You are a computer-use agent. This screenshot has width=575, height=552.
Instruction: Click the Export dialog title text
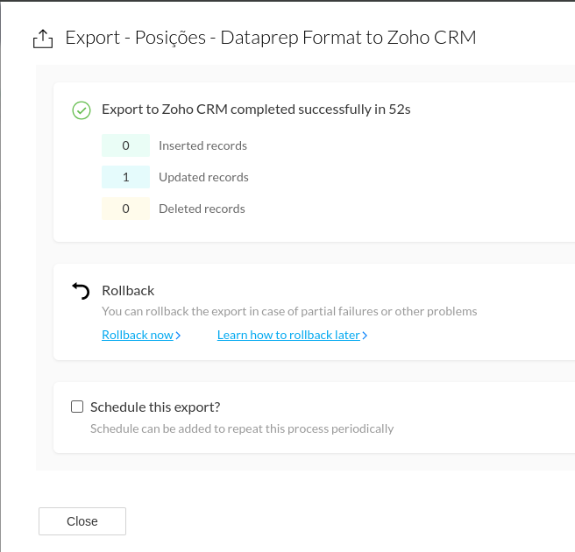click(x=271, y=38)
